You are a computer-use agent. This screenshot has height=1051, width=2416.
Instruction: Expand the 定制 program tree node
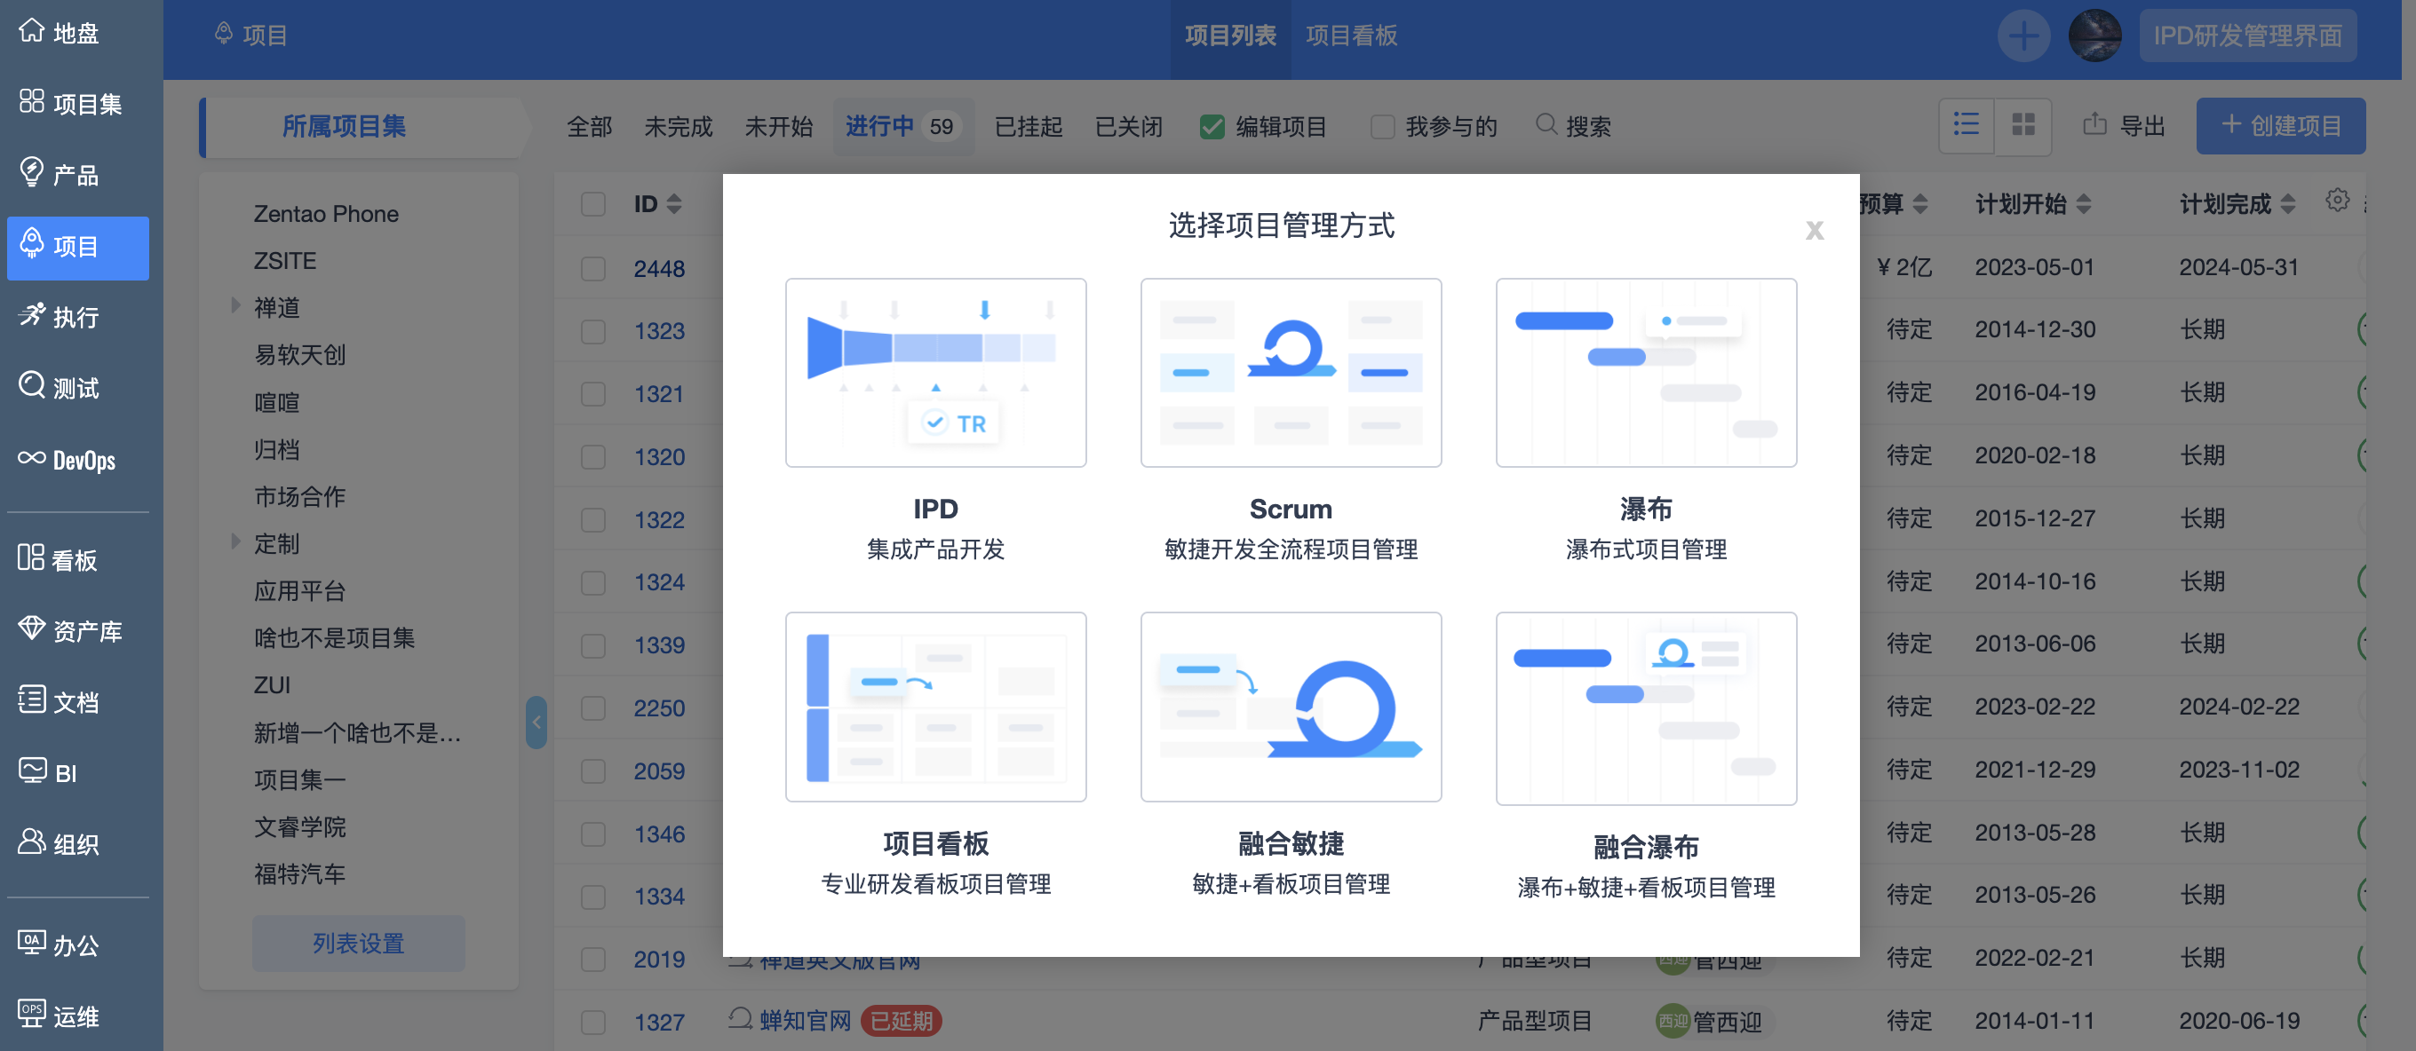235,541
